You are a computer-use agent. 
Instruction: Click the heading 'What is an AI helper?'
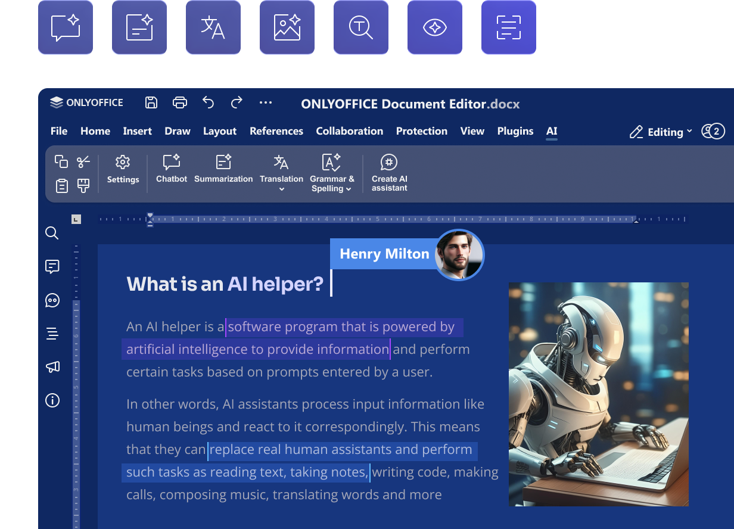coord(225,284)
